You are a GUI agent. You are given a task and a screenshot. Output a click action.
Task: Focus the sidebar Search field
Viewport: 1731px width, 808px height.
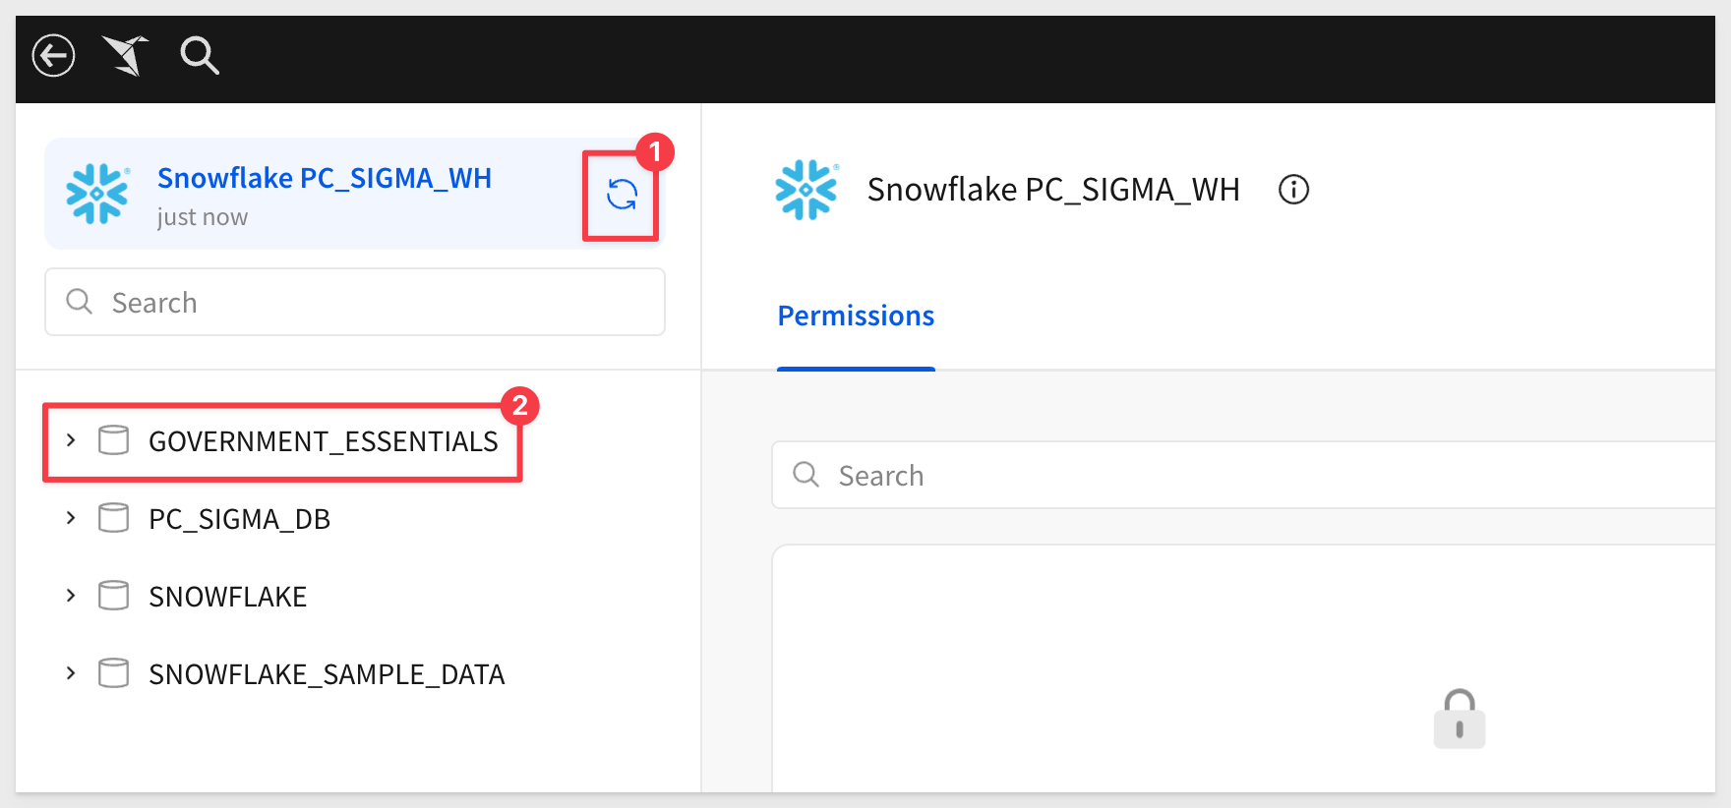click(x=355, y=302)
